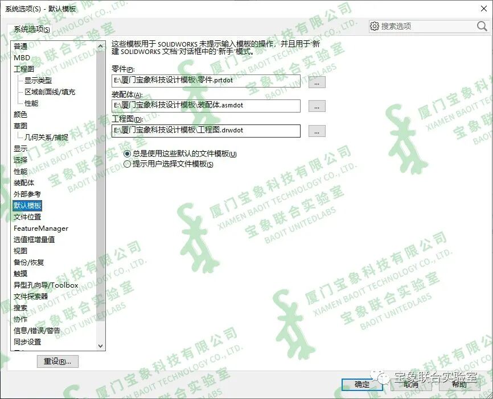The image size is (493, 399).
Task: Close the 系统选项 dialog window
Action: click(x=484, y=9)
